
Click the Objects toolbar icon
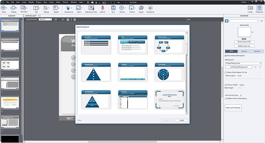pyautogui.click(x=55, y=8)
